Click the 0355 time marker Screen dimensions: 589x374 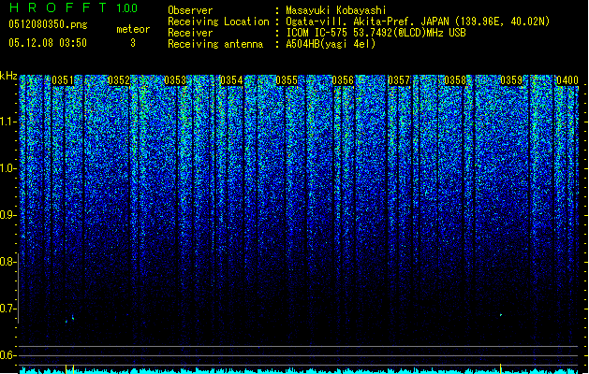click(x=287, y=80)
